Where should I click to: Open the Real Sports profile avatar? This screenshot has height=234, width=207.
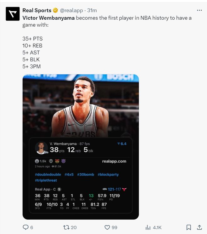13,14
